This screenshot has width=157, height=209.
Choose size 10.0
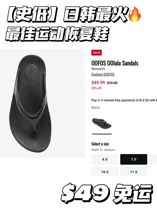click(x=105, y=172)
